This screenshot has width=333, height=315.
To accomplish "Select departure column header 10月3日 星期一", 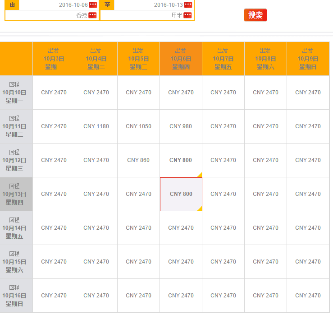I will point(54,59).
